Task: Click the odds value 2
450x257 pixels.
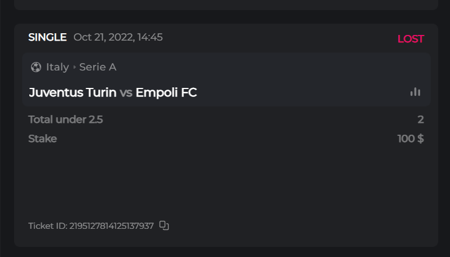Action: point(421,119)
